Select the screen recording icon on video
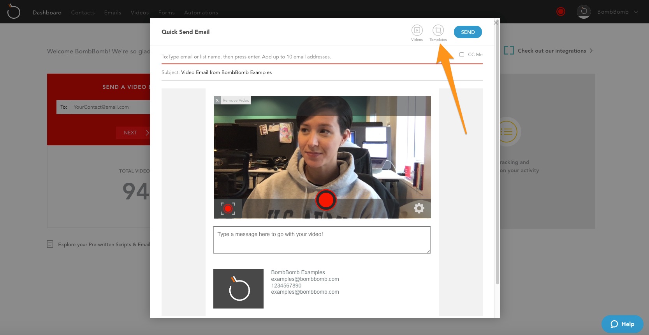649x335 pixels. [x=228, y=208]
